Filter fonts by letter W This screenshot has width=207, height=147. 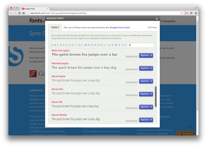pyautogui.click(x=116, y=45)
